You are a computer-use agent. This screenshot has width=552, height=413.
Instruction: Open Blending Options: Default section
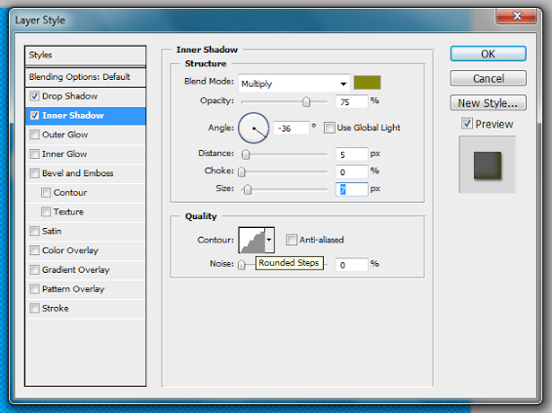pos(86,77)
